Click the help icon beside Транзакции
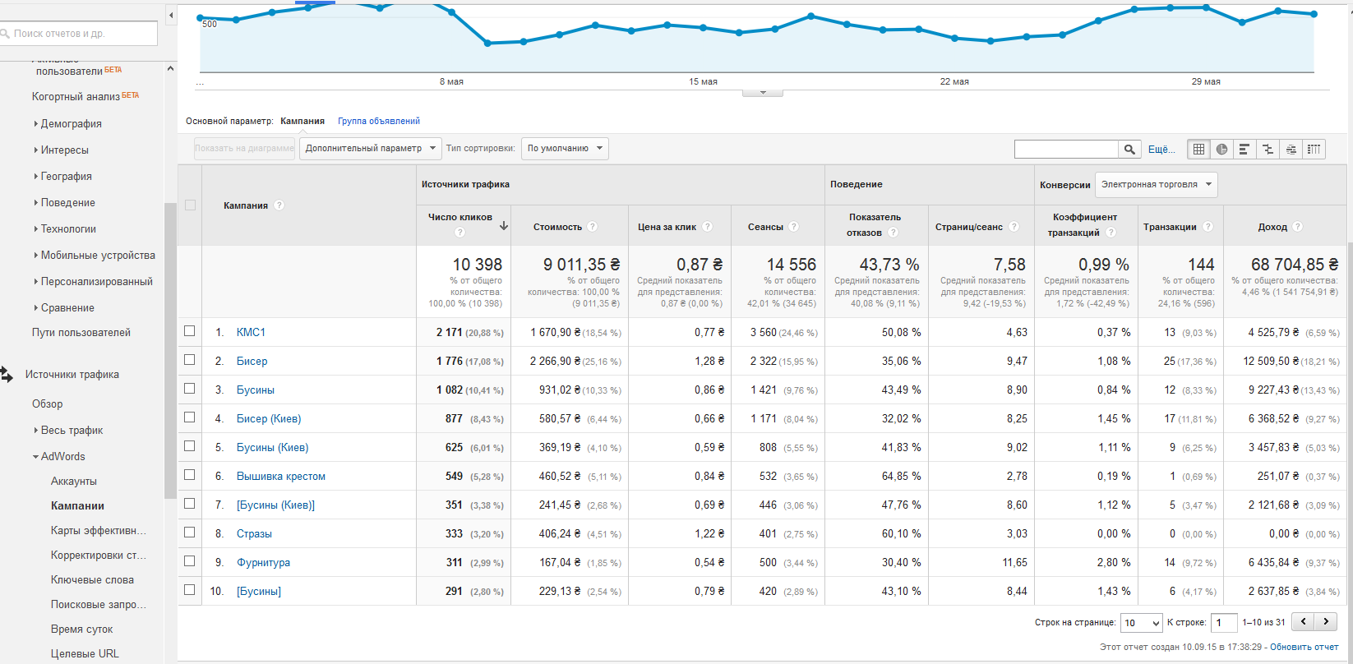This screenshot has width=1353, height=664. pyautogui.click(x=1208, y=227)
